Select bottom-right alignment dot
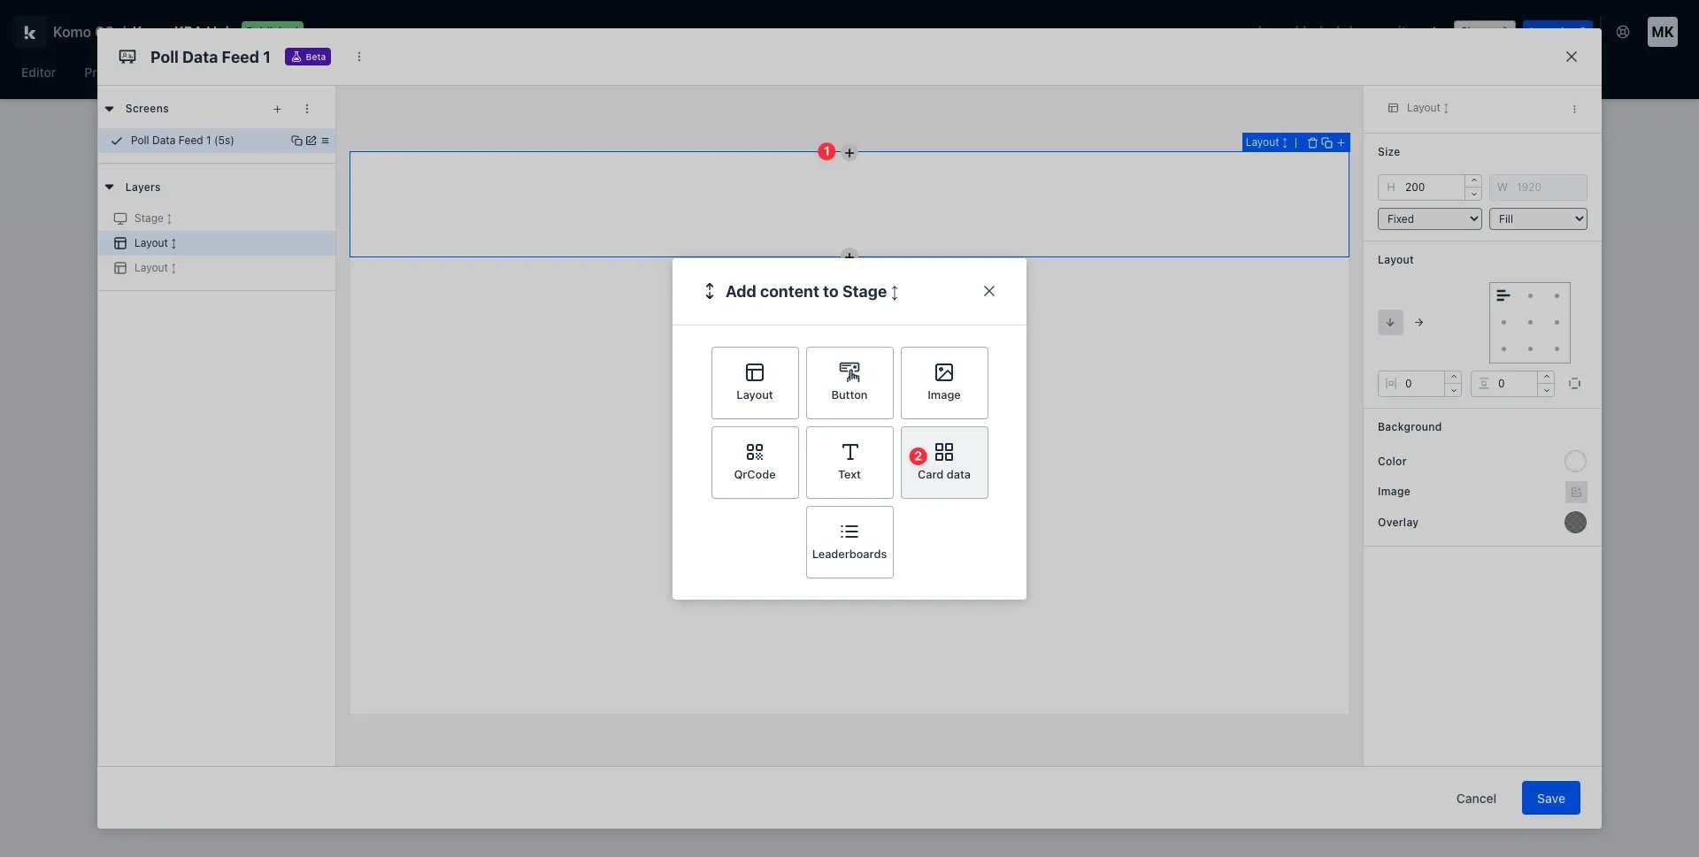The height and width of the screenshot is (857, 1699). pos(1557,348)
